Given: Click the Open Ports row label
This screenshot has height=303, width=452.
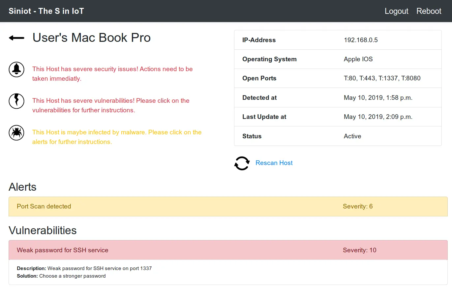Looking at the screenshot, I should pyautogui.click(x=259, y=78).
